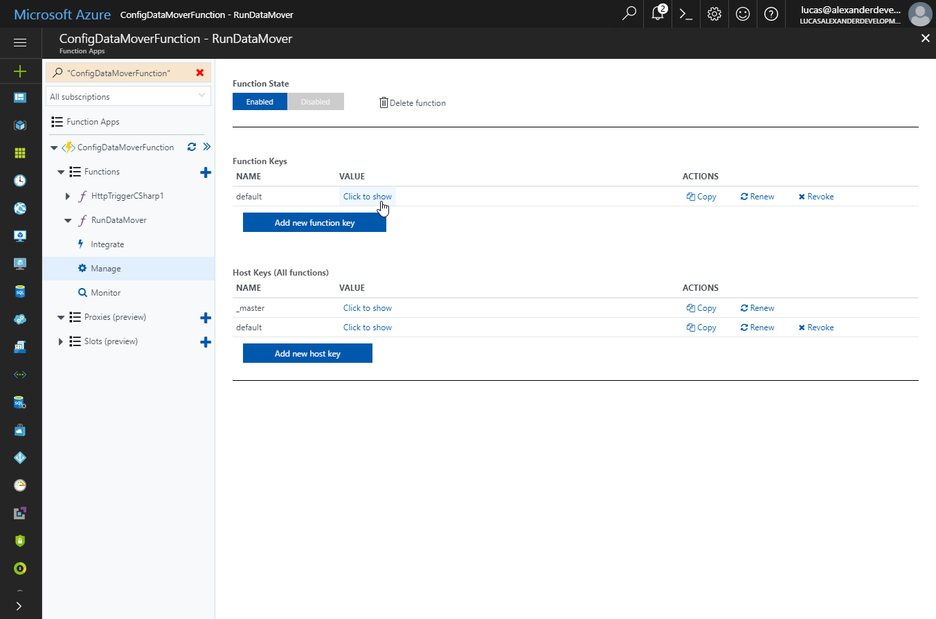Renew the _master host key
Viewport: 936px width, 619px height.
pyautogui.click(x=757, y=308)
